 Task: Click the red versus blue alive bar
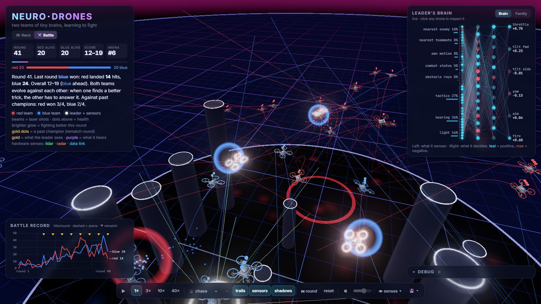[69, 68]
